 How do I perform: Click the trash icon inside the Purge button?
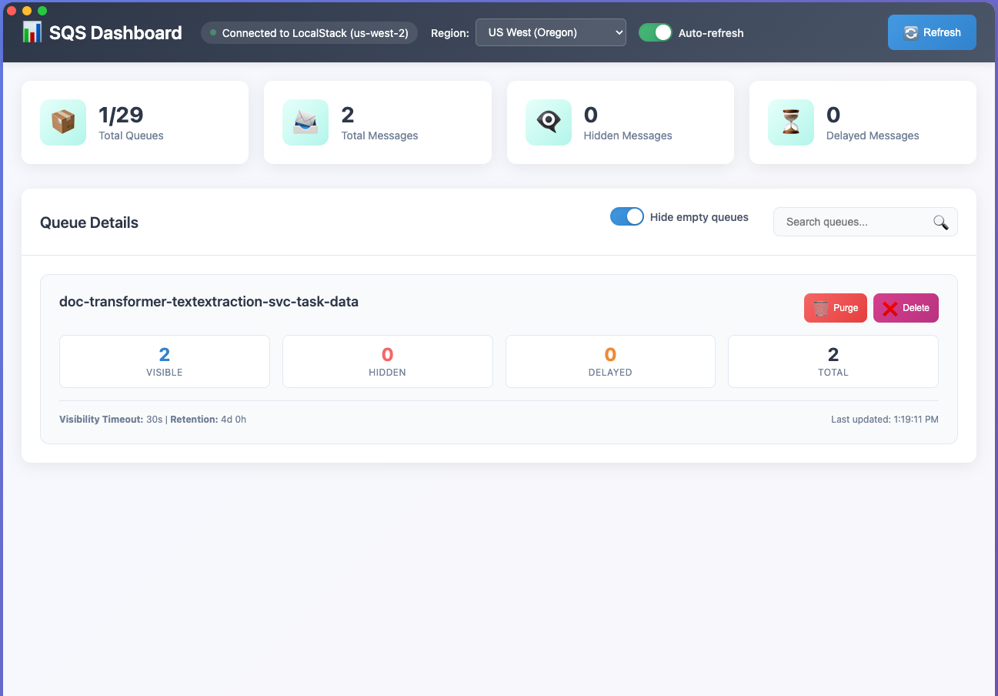pos(820,307)
